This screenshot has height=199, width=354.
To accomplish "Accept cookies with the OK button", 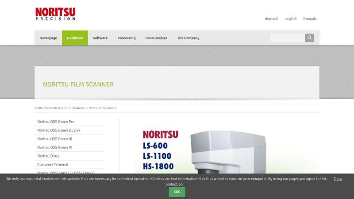I will click(x=177, y=192).
